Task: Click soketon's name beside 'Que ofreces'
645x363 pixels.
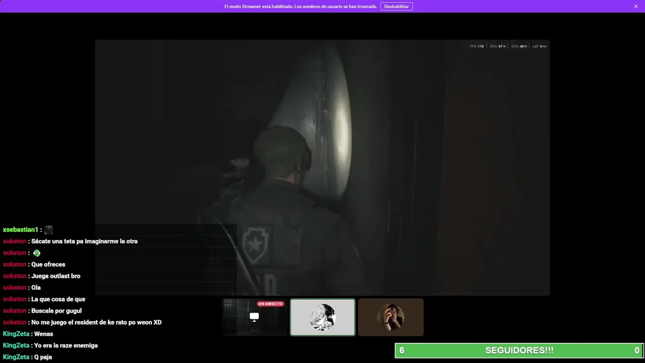Action: pos(15,265)
